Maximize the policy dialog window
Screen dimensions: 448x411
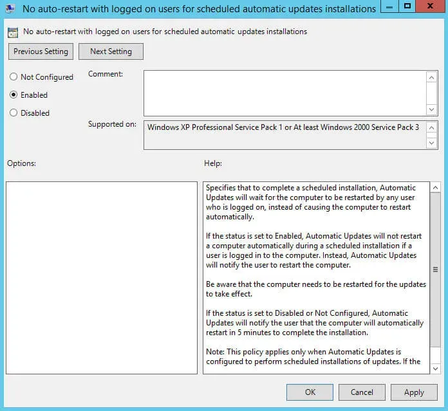click(x=407, y=6)
